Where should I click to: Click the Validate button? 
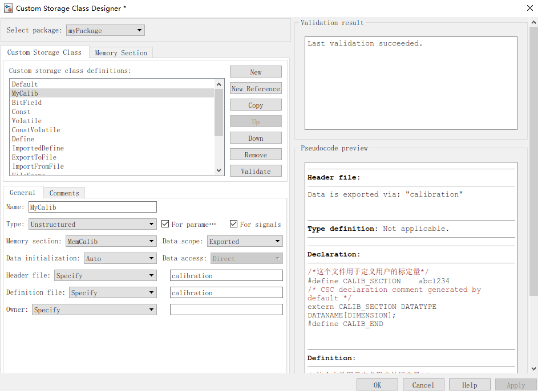[x=256, y=171]
